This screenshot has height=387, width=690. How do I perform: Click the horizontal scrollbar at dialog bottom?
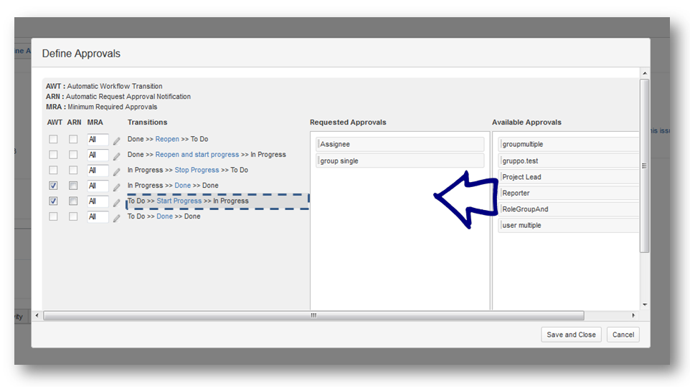click(x=313, y=315)
